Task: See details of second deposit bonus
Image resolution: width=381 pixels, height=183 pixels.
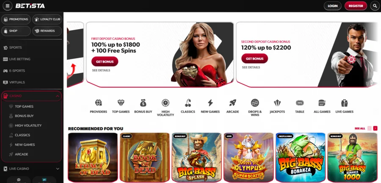Action: click(251, 67)
